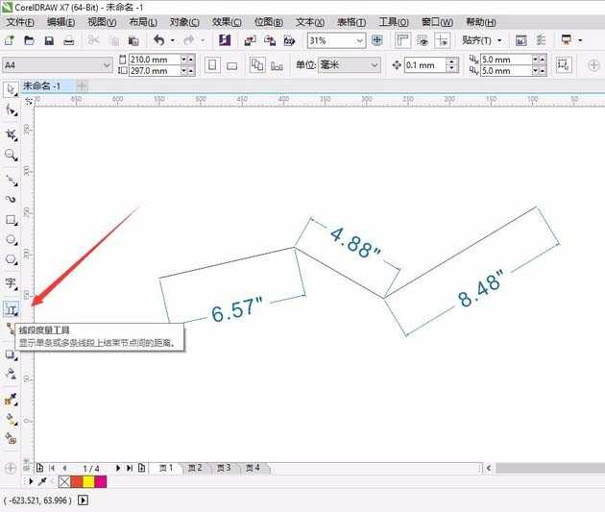Expand the A4 page size dropdown

coord(107,64)
